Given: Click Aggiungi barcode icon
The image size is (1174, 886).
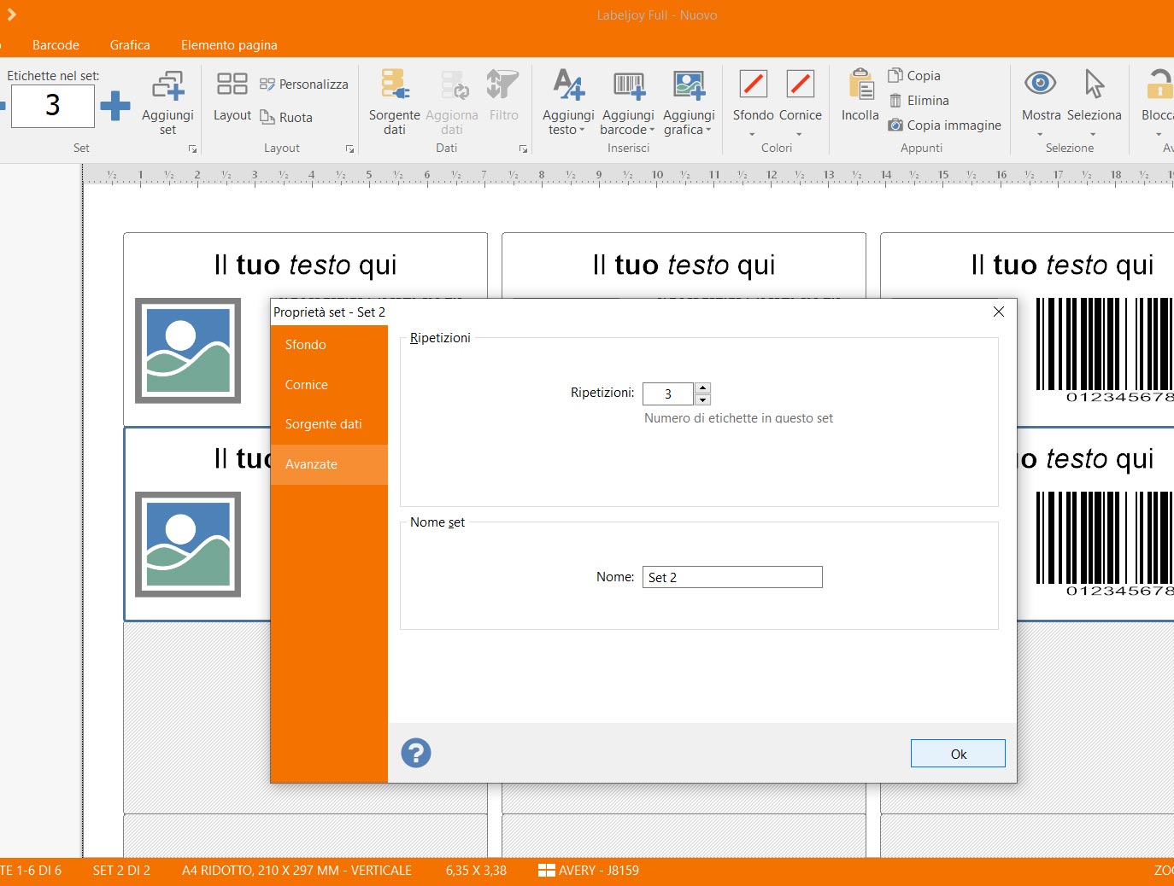Looking at the screenshot, I should coord(628,85).
